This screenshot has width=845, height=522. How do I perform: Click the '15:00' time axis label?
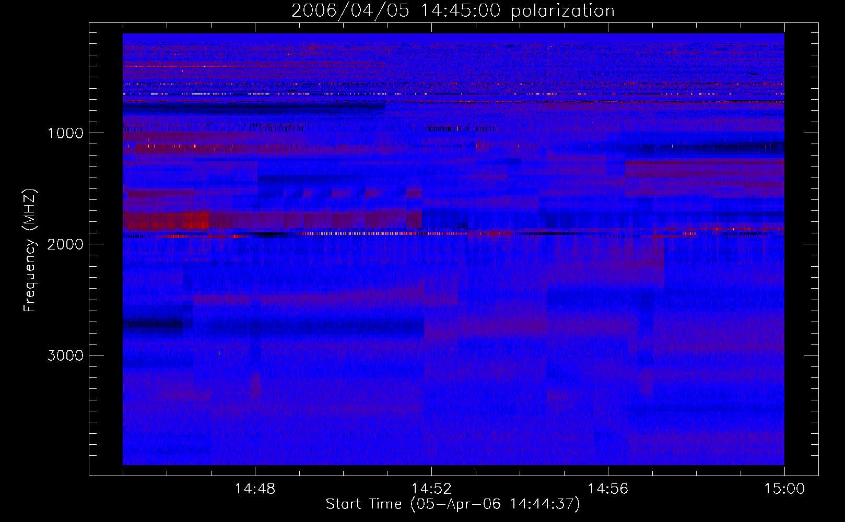click(784, 489)
